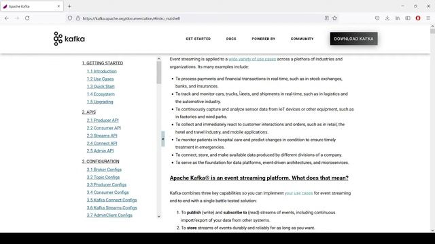Click the browser forward arrow
Image resolution: width=435 pixels, height=244 pixels.
[17, 18]
